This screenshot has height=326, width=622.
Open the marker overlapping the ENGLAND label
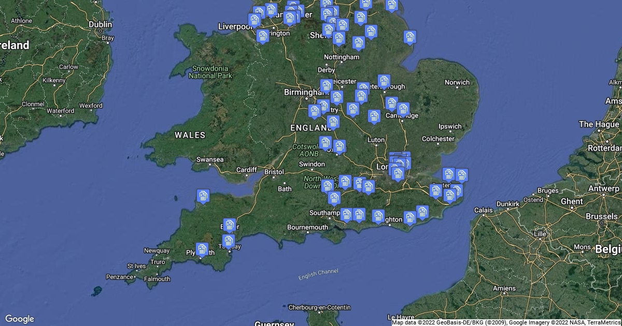[333, 122]
